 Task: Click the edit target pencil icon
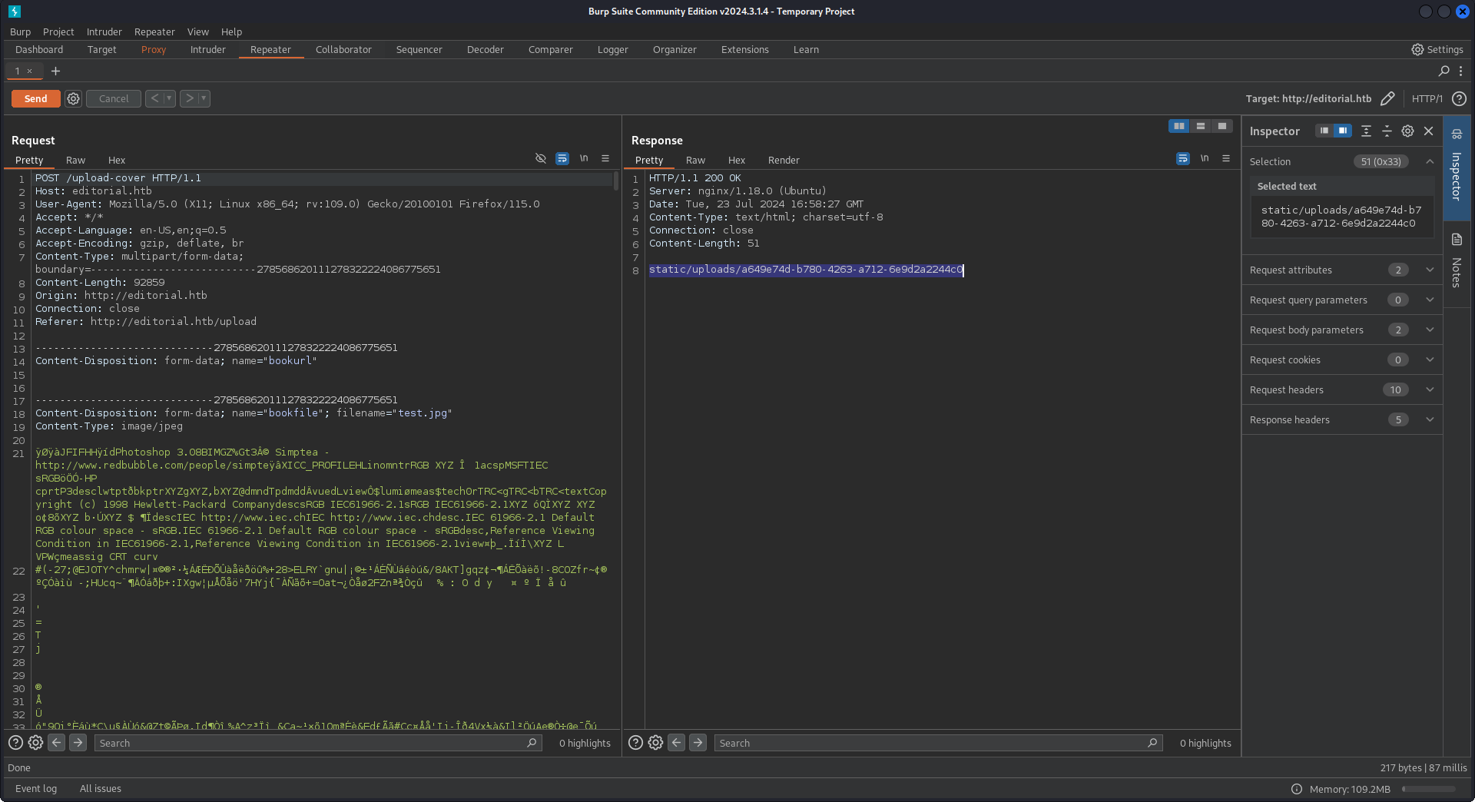tap(1387, 98)
